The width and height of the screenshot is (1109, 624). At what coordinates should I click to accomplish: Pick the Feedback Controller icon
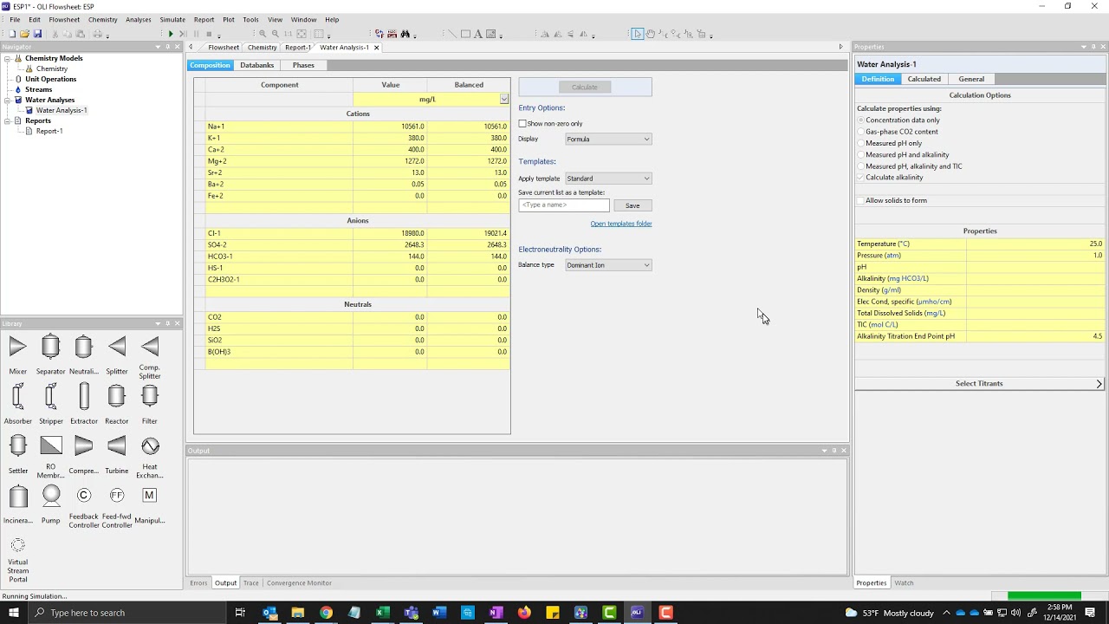(84, 496)
